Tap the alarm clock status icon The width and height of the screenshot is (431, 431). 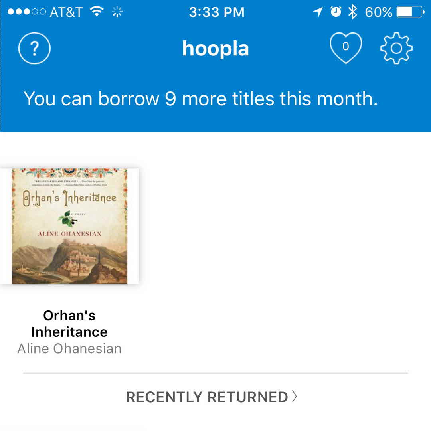(336, 12)
